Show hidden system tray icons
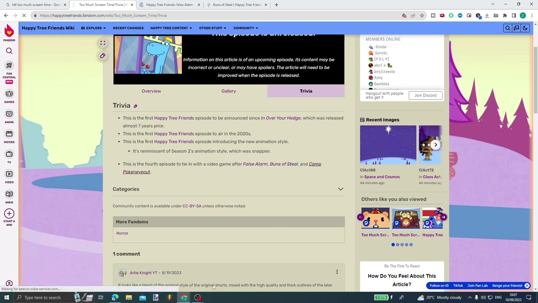Image resolution: width=538 pixels, height=303 pixels. [x=470, y=298]
